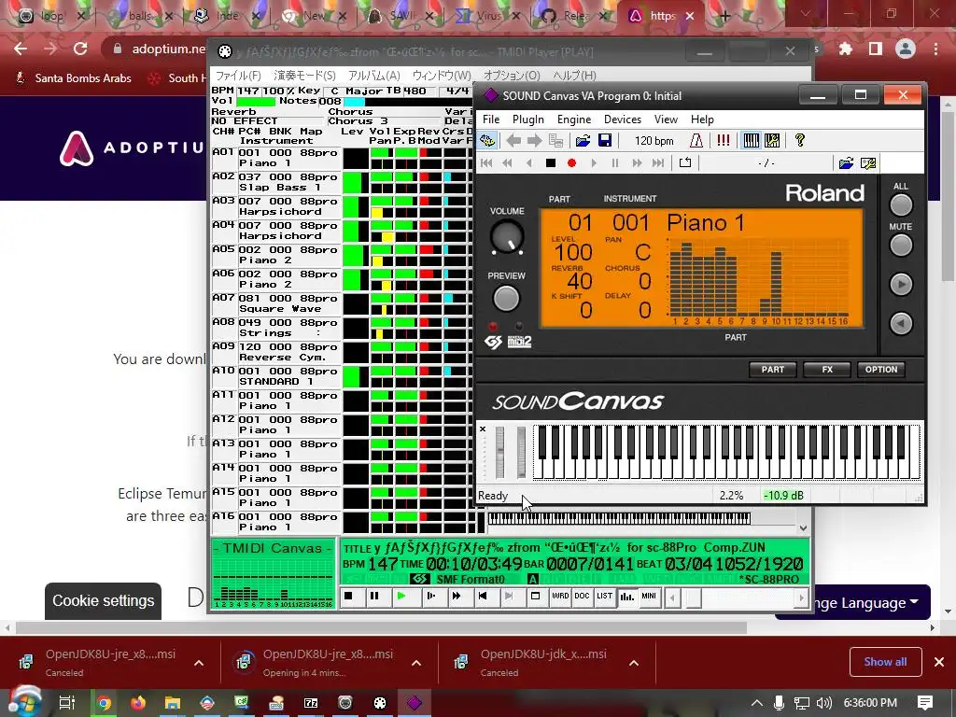Click the right arrow icon in SOUND Canvas toolbar
Image resolution: width=956 pixels, height=717 pixels.
click(x=534, y=141)
